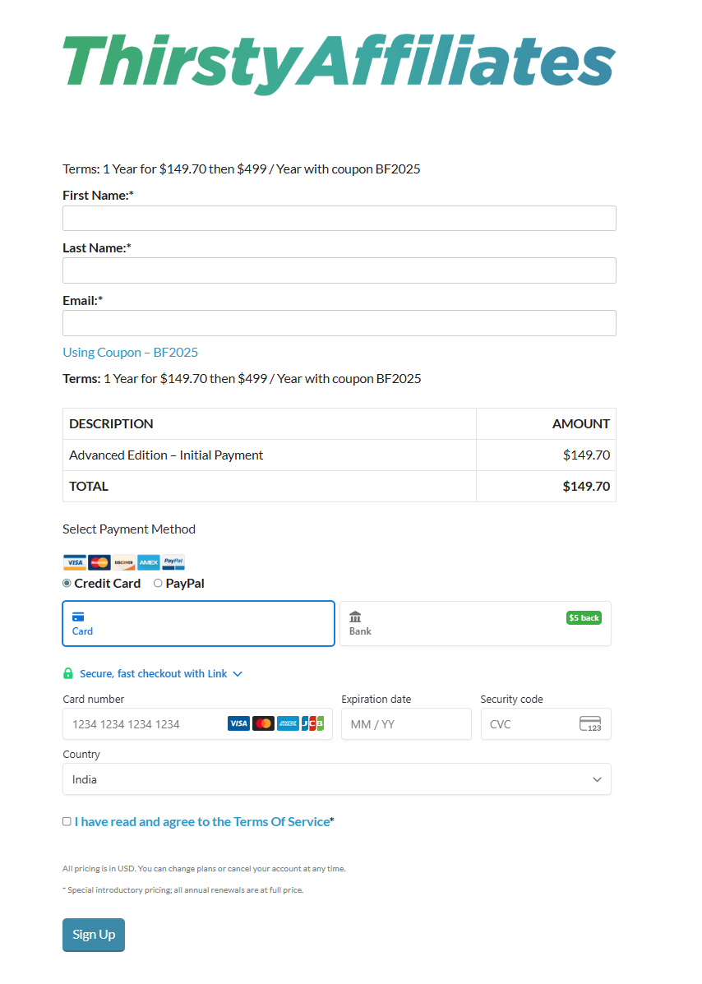Click the PayPal logo in accepted cards row

coord(173,562)
